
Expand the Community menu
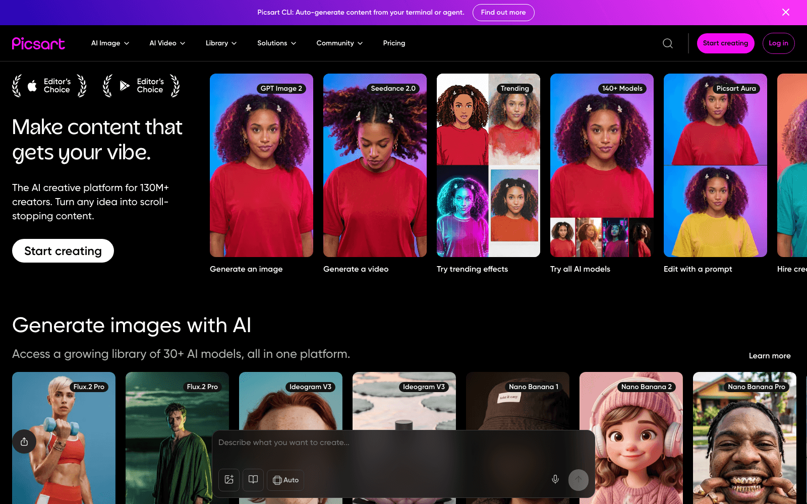point(339,43)
